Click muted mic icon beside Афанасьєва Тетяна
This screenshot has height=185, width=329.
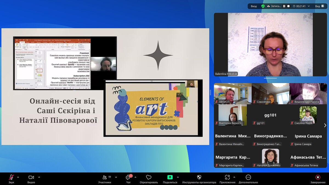(x=292, y=165)
